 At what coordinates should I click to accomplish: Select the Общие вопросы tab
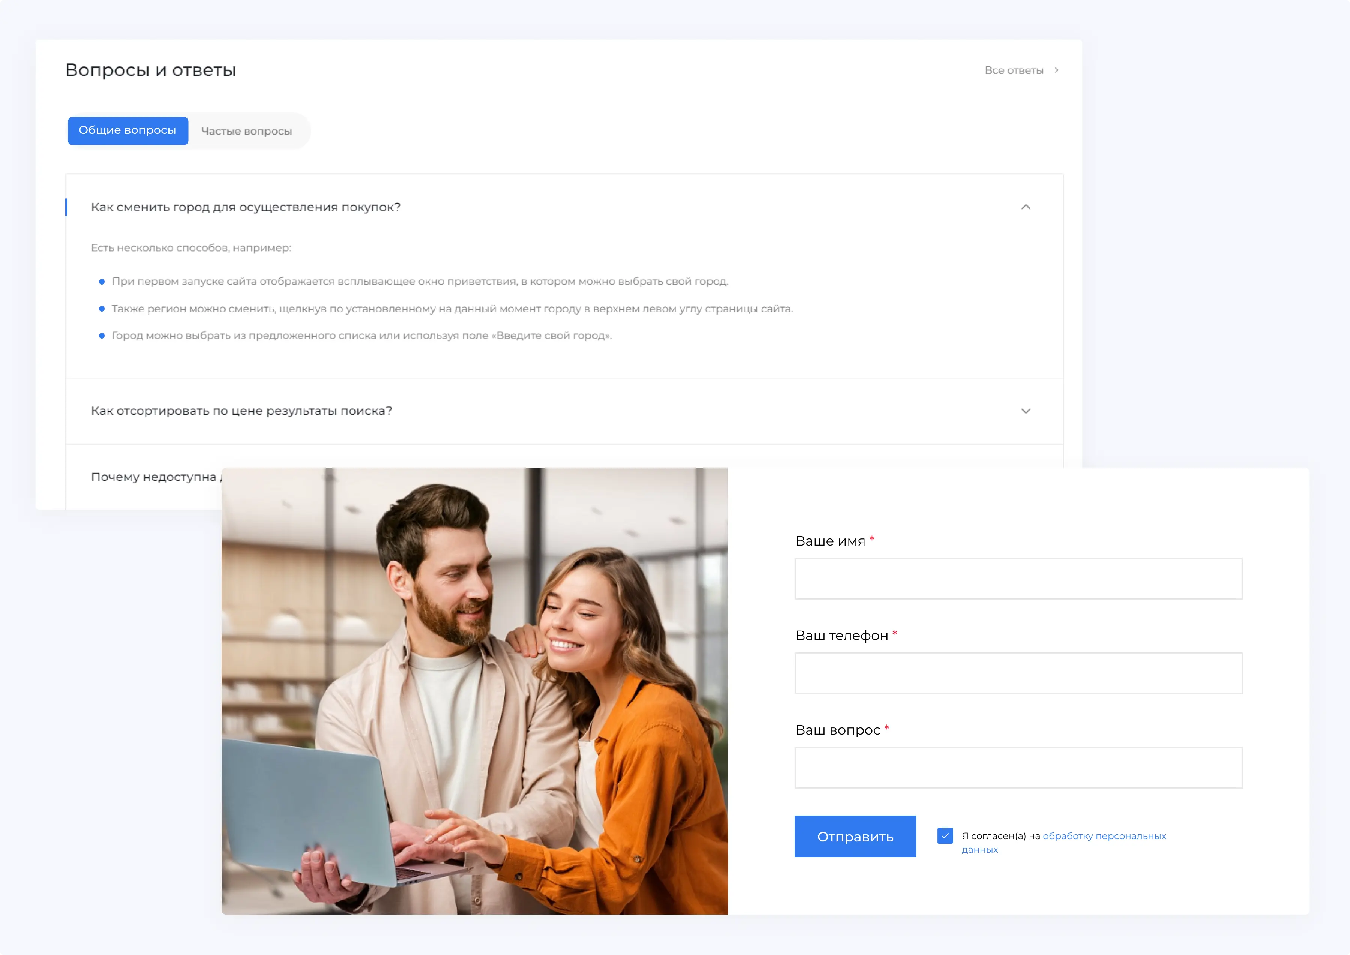[x=127, y=130]
